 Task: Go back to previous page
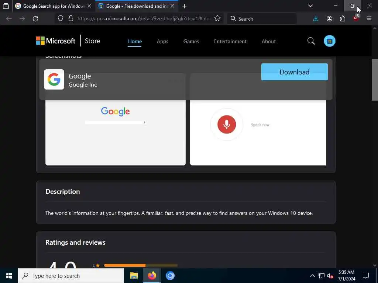tap(9, 18)
